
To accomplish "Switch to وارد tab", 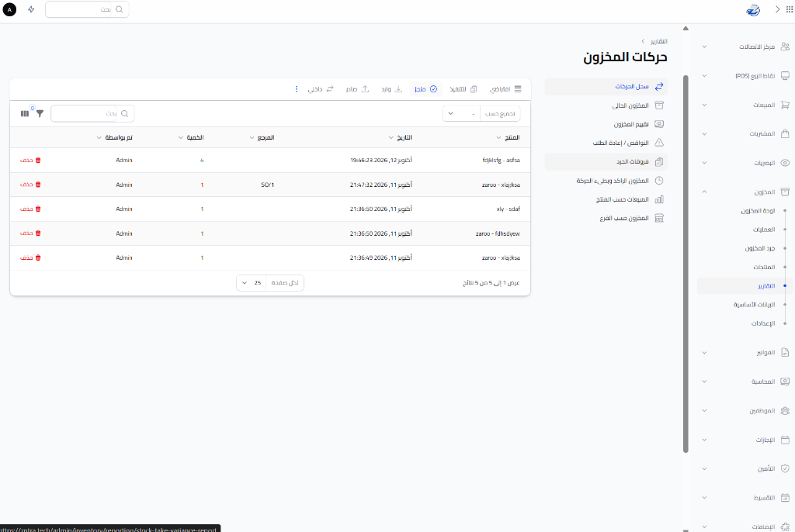I will [391, 89].
